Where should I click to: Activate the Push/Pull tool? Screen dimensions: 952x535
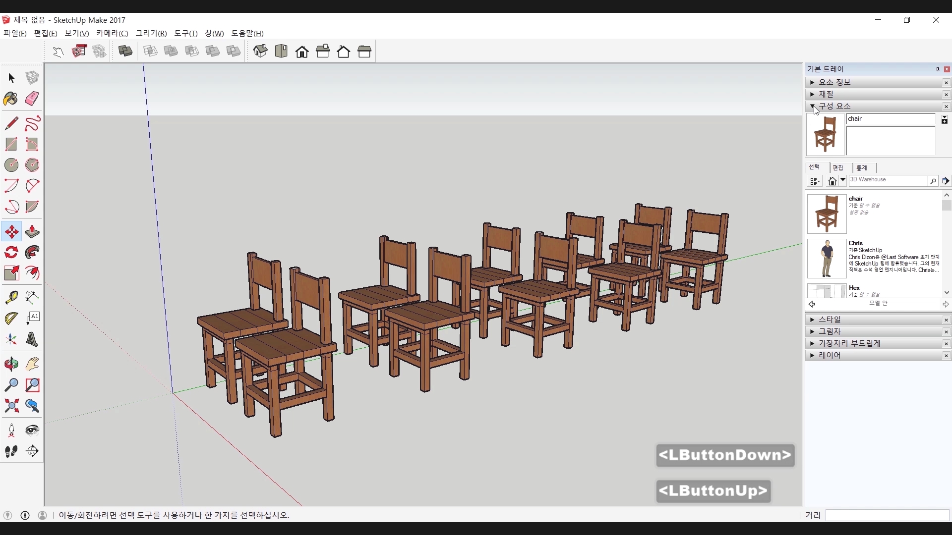32,232
